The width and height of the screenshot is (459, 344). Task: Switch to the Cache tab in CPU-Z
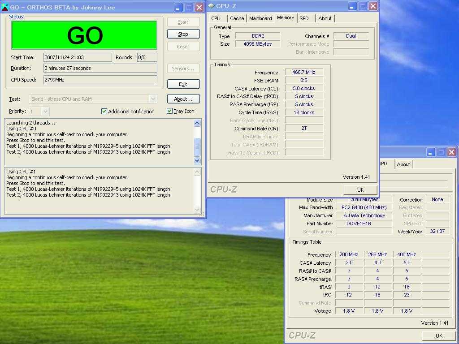pos(237,18)
